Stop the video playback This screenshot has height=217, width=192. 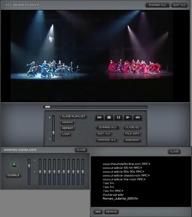pos(109,118)
